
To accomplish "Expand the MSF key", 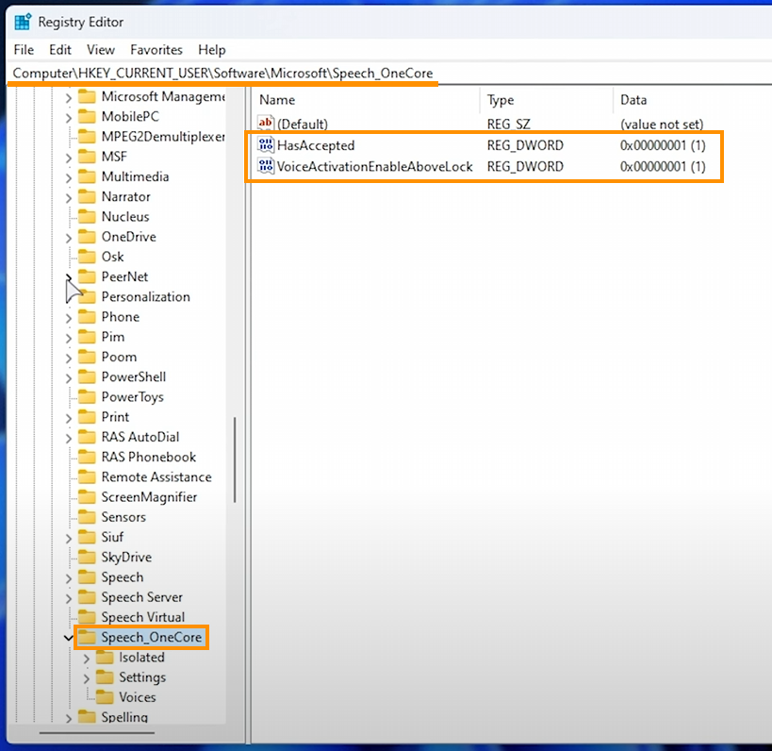I will click(69, 158).
